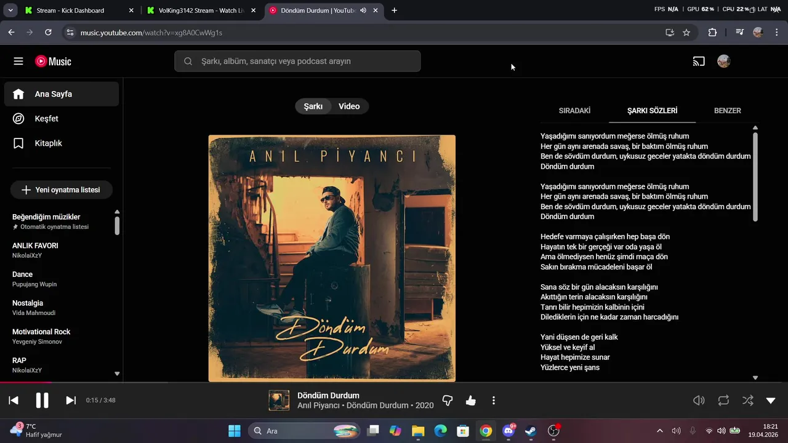Click the taskbar Ara search box
This screenshot has height=443, width=788.
[x=305, y=431]
